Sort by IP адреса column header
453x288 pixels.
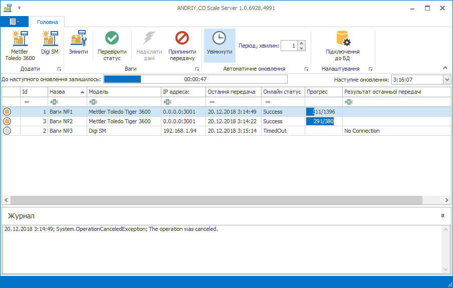click(183, 92)
